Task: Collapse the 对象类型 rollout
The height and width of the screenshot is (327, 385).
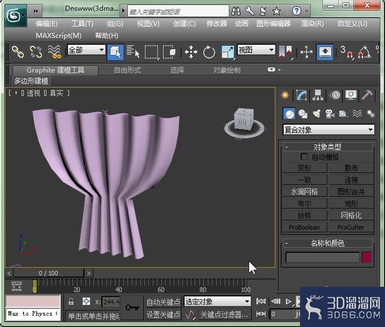Action: tap(328, 147)
